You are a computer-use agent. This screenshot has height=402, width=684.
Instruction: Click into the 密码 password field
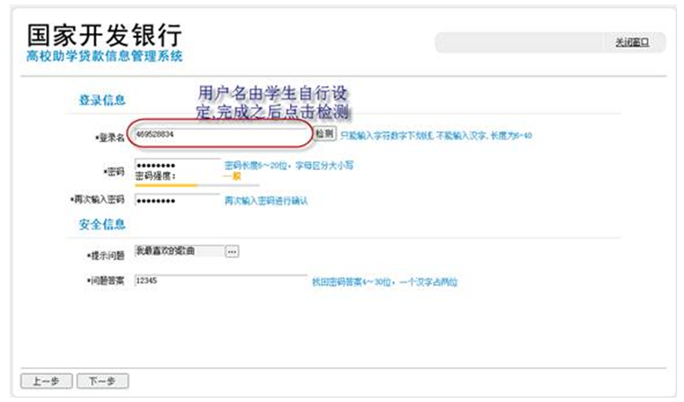click(177, 164)
